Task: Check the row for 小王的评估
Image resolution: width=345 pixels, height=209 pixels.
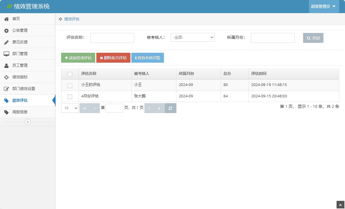Action: point(70,85)
